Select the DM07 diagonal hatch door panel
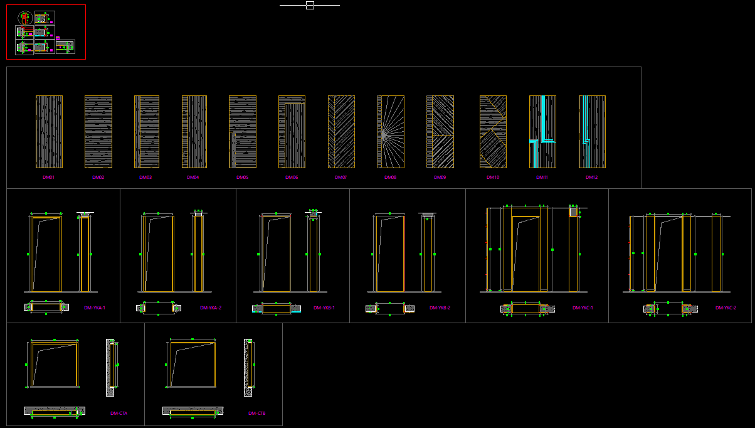 (x=341, y=132)
